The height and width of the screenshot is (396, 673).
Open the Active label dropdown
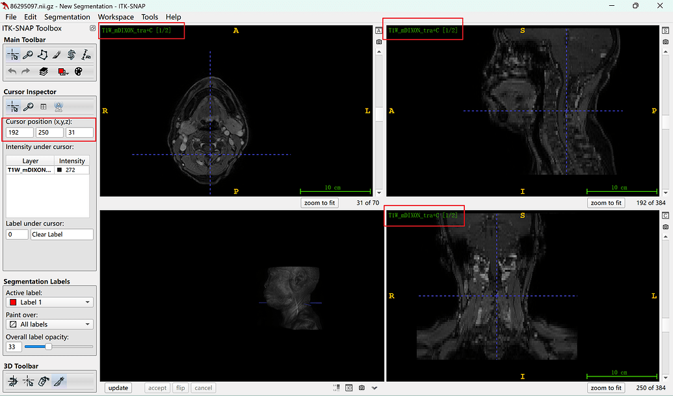click(x=49, y=302)
